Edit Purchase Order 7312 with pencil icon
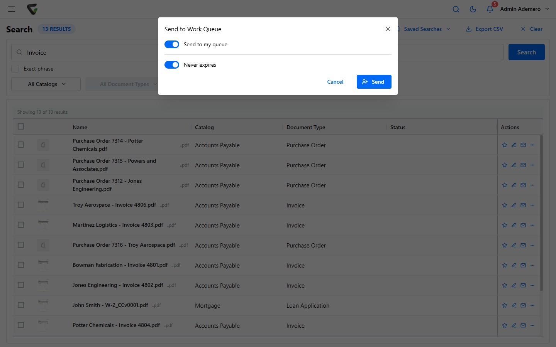 (514, 185)
